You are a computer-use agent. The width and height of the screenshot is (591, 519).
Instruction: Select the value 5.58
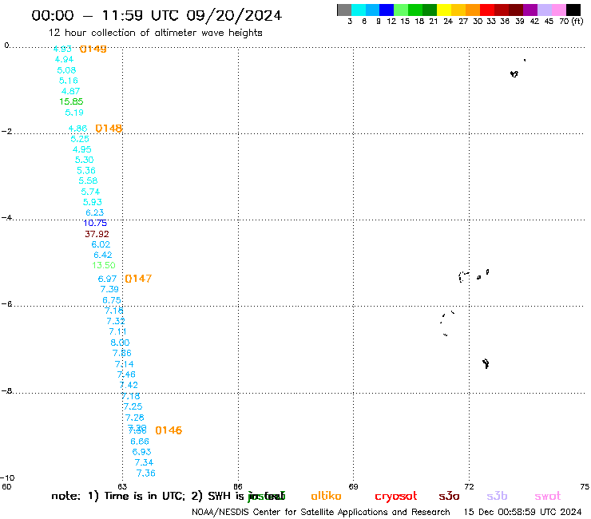88,181
